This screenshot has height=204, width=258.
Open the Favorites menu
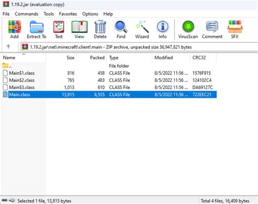[x=68, y=14]
